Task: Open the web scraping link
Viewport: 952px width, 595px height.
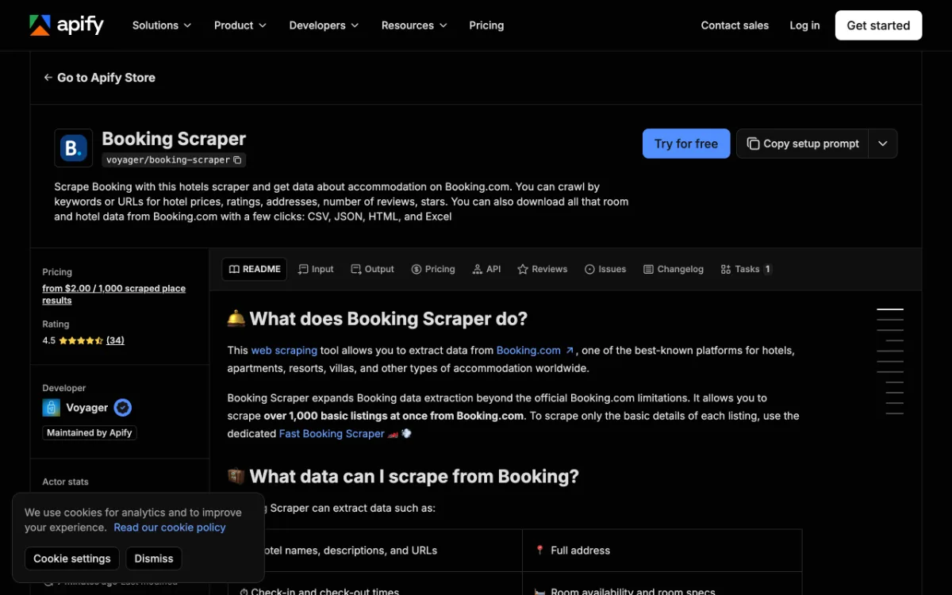Action: click(284, 350)
